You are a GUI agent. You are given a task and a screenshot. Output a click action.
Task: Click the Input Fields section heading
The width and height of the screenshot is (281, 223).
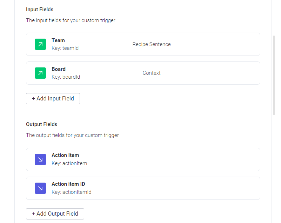tap(40, 9)
